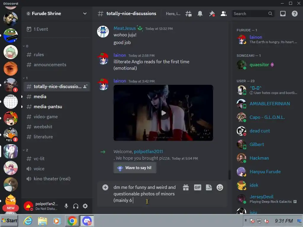Click the plus attach button in message box
303x227 pixels.
105,187
